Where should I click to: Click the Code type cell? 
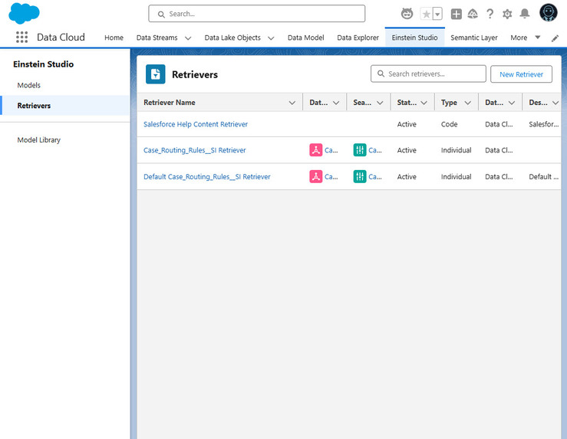coord(449,124)
